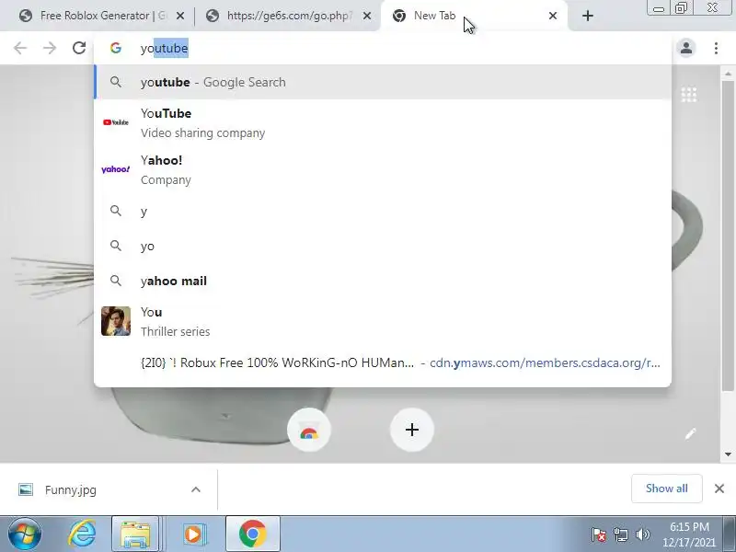Click the Show desktop strip
This screenshot has height=552, width=736.
coord(730,534)
